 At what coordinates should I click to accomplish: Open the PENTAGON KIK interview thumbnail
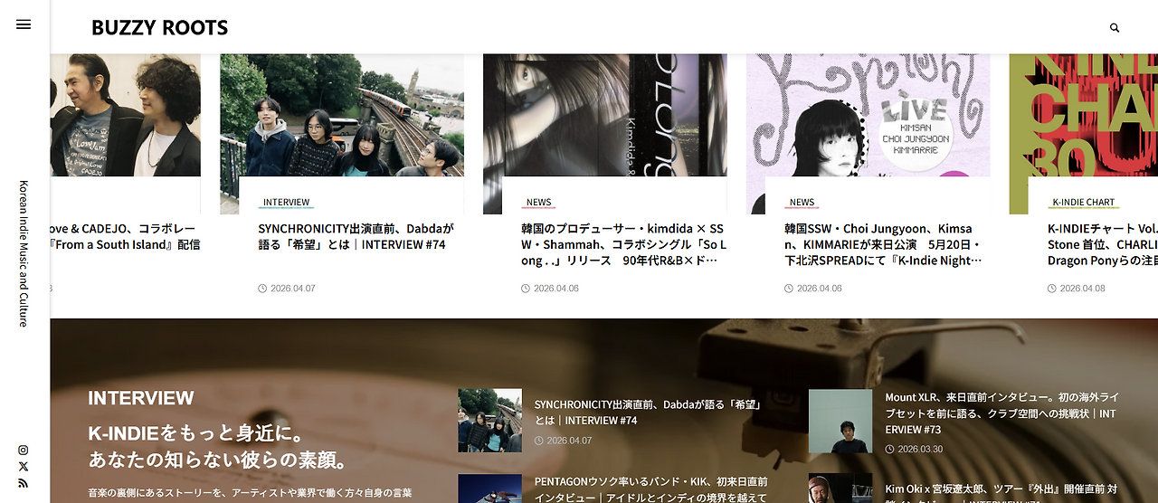pyautogui.click(x=489, y=489)
